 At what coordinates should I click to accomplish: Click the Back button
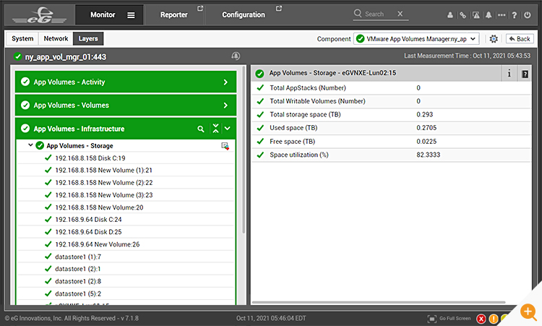point(520,39)
